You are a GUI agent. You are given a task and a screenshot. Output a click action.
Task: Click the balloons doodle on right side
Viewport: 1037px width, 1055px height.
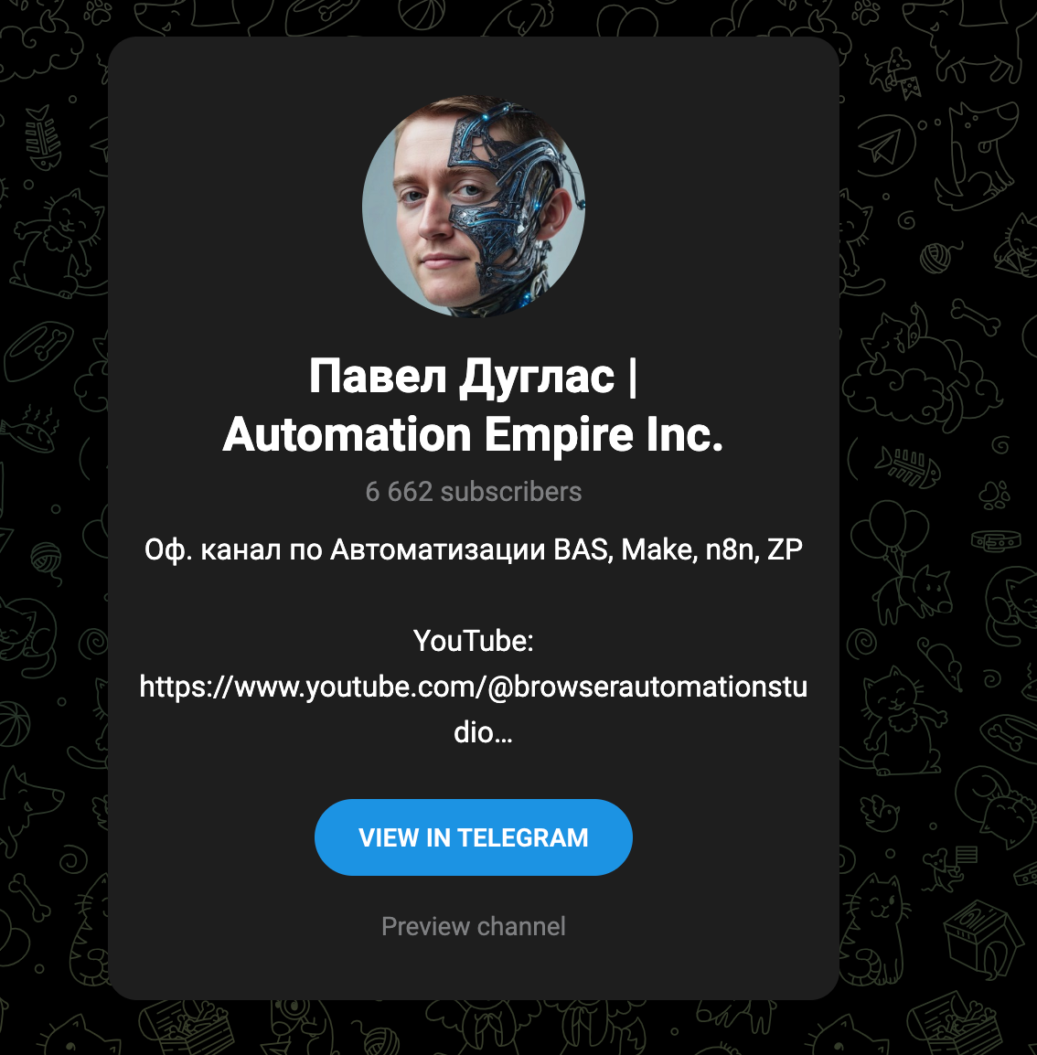pyautogui.click(x=888, y=531)
